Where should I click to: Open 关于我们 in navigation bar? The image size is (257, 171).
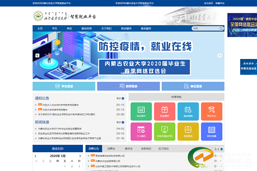click(106, 28)
